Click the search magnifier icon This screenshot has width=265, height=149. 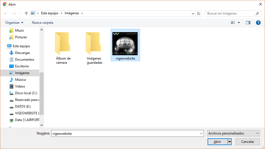[257, 13]
